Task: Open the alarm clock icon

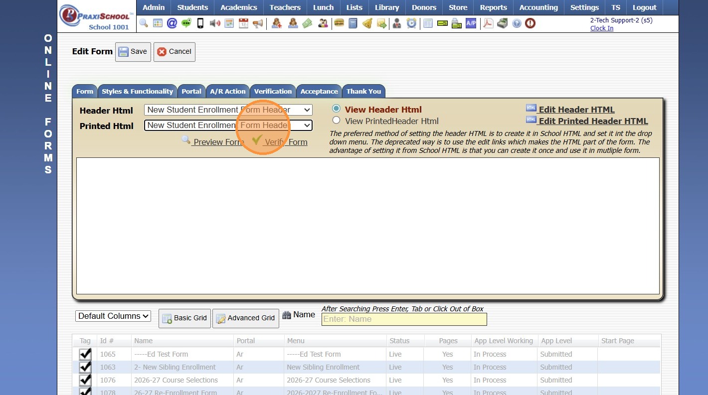Action: (411, 23)
